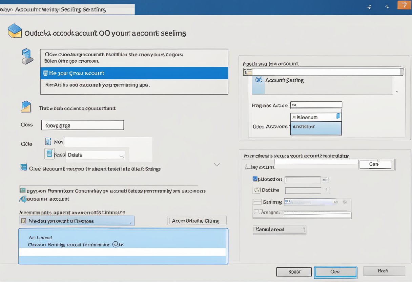Screen dimensions: 412x282
Task: Click the Outlook envelope icon in the header
Action: coord(15,31)
